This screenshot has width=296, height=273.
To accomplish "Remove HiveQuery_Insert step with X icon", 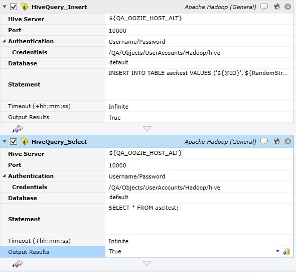I will [287, 7].
